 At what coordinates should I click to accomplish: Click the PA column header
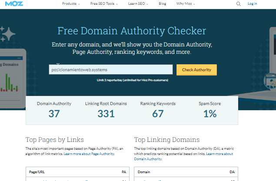tap(124, 172)
